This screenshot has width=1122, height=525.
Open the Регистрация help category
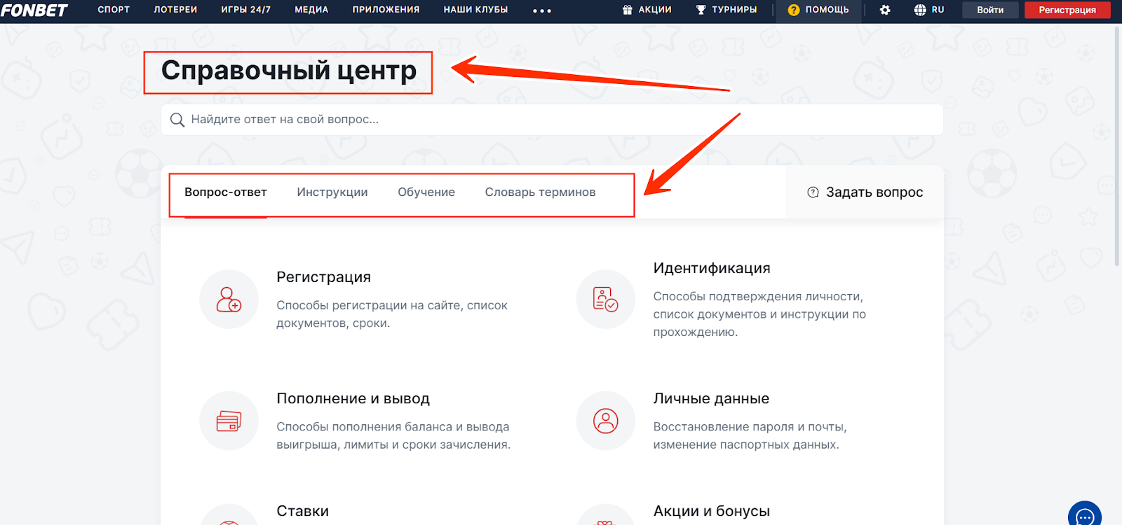pyautogui.click(x=323, y=277)
